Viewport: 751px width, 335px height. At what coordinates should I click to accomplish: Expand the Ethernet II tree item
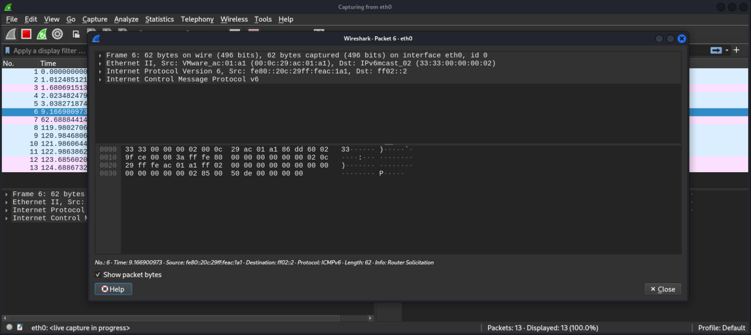coord(101,63)
